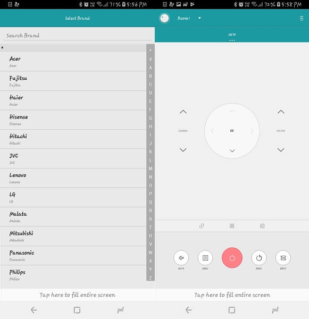Tap fill entire screen under remote

click(232, 295)
